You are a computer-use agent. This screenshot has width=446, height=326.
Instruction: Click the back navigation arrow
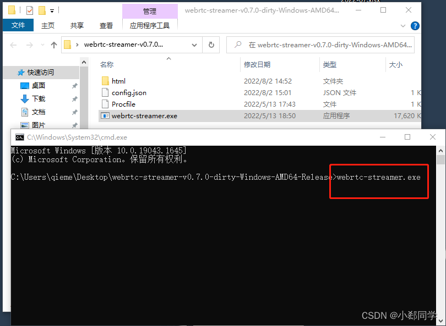[13, 45]
